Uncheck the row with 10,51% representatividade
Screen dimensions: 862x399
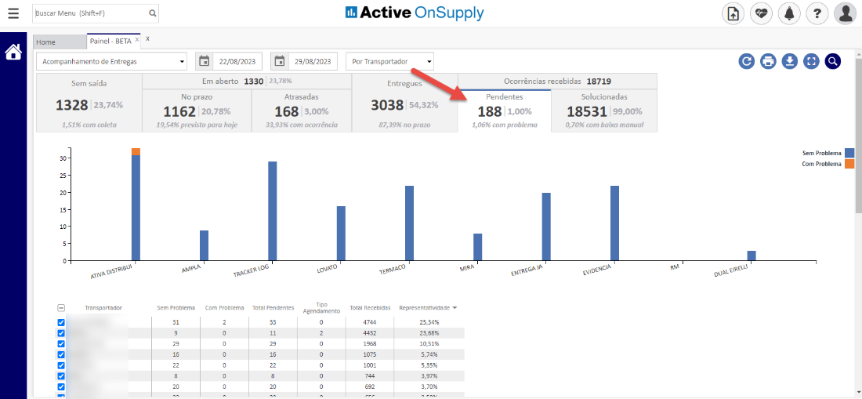[61, 343]
